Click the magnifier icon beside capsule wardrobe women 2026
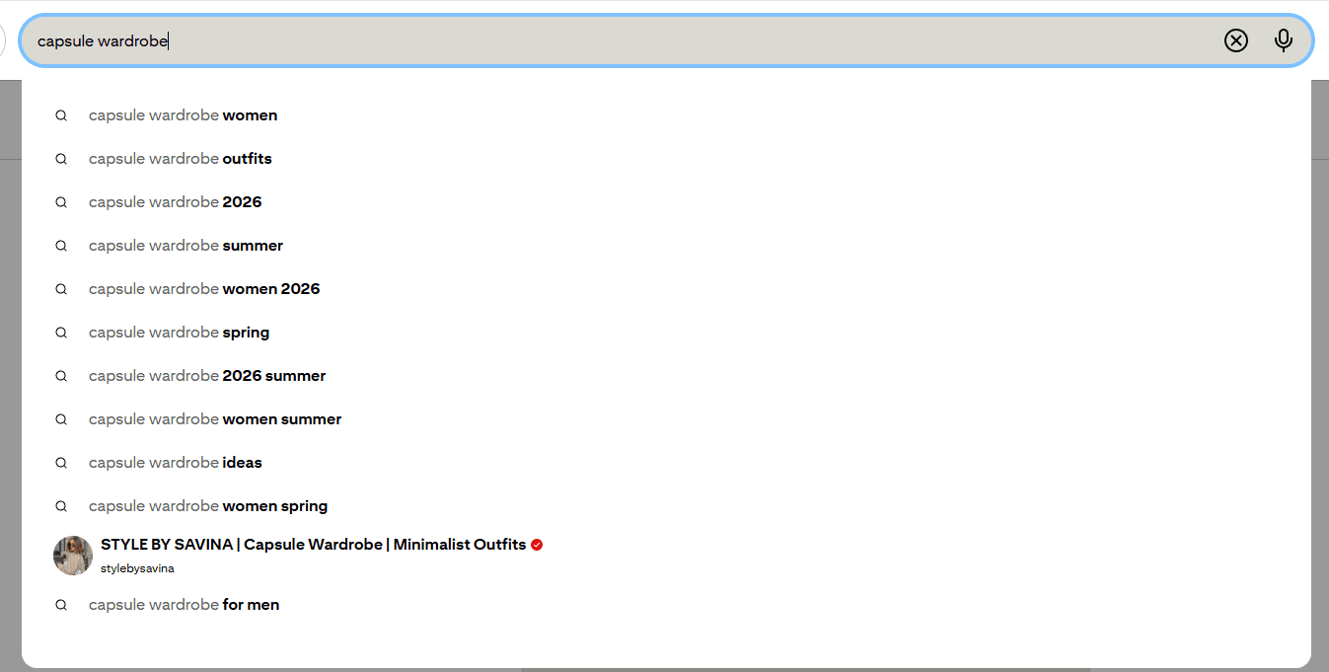 click(61, 289)
